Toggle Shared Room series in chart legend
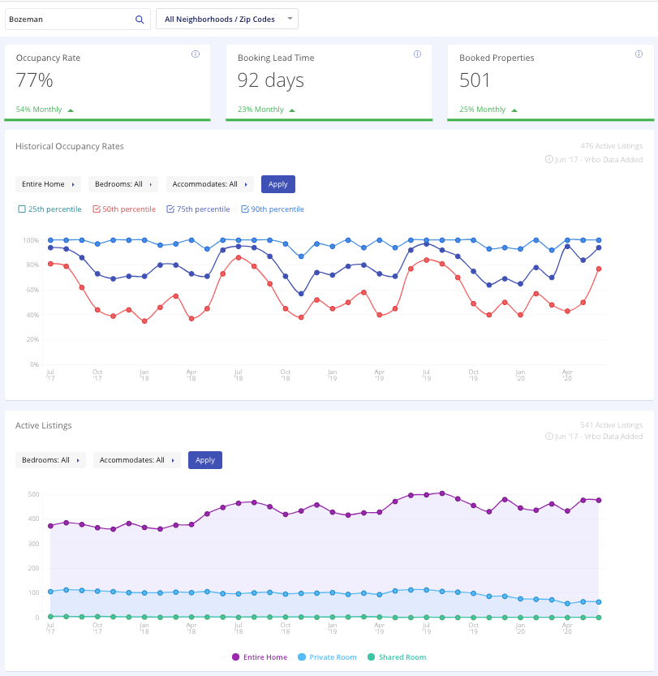This screenshot has height=676, width=658. (x=398, y=657)
